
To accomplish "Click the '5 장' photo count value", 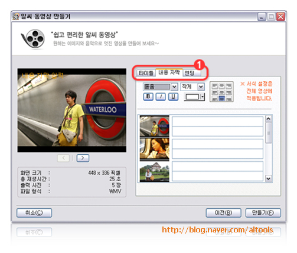I will tap(116, 185).
